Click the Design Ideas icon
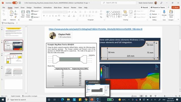This screenshot has width=181, height=102. coord(171,12)
